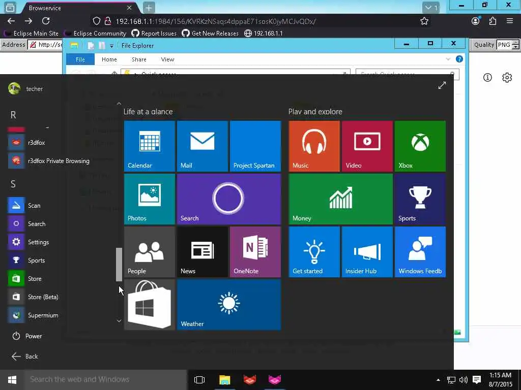
Task: Open the Calendar tile
Action: point(149,146)
